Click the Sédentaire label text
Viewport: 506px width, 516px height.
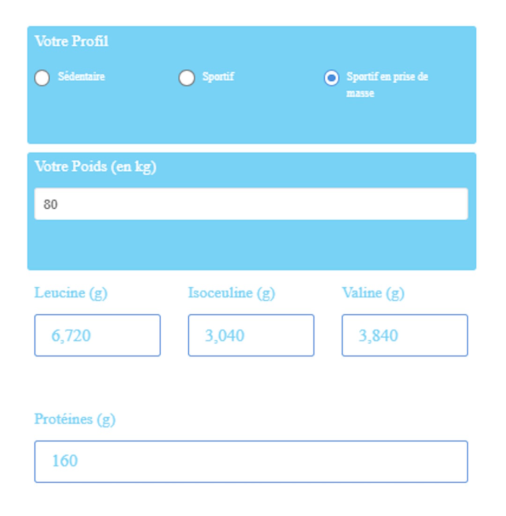82,77
